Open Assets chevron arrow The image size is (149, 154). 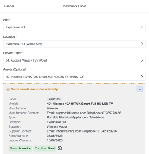(x=142, y=77)
